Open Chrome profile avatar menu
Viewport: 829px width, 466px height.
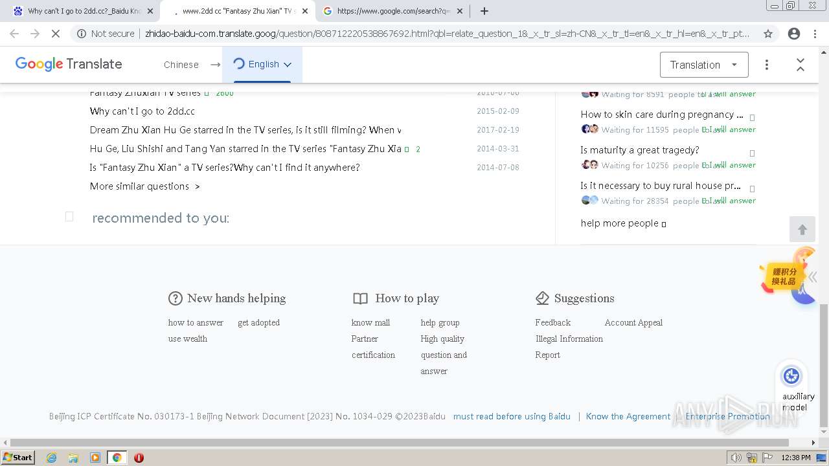click(x=794, y=34)
